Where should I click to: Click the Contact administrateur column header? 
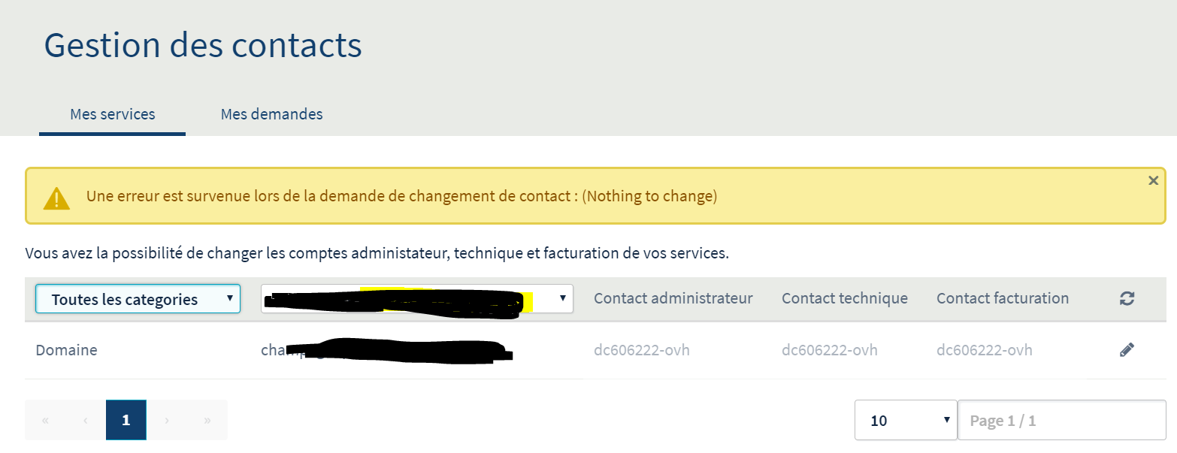pos(673,299)
